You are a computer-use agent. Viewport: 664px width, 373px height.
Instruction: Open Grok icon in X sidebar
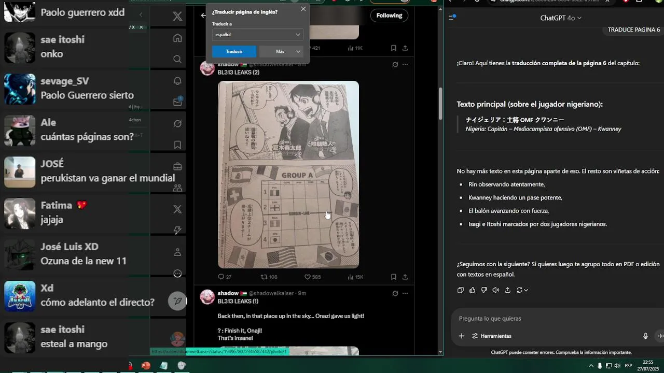click(x=177, y=124)
